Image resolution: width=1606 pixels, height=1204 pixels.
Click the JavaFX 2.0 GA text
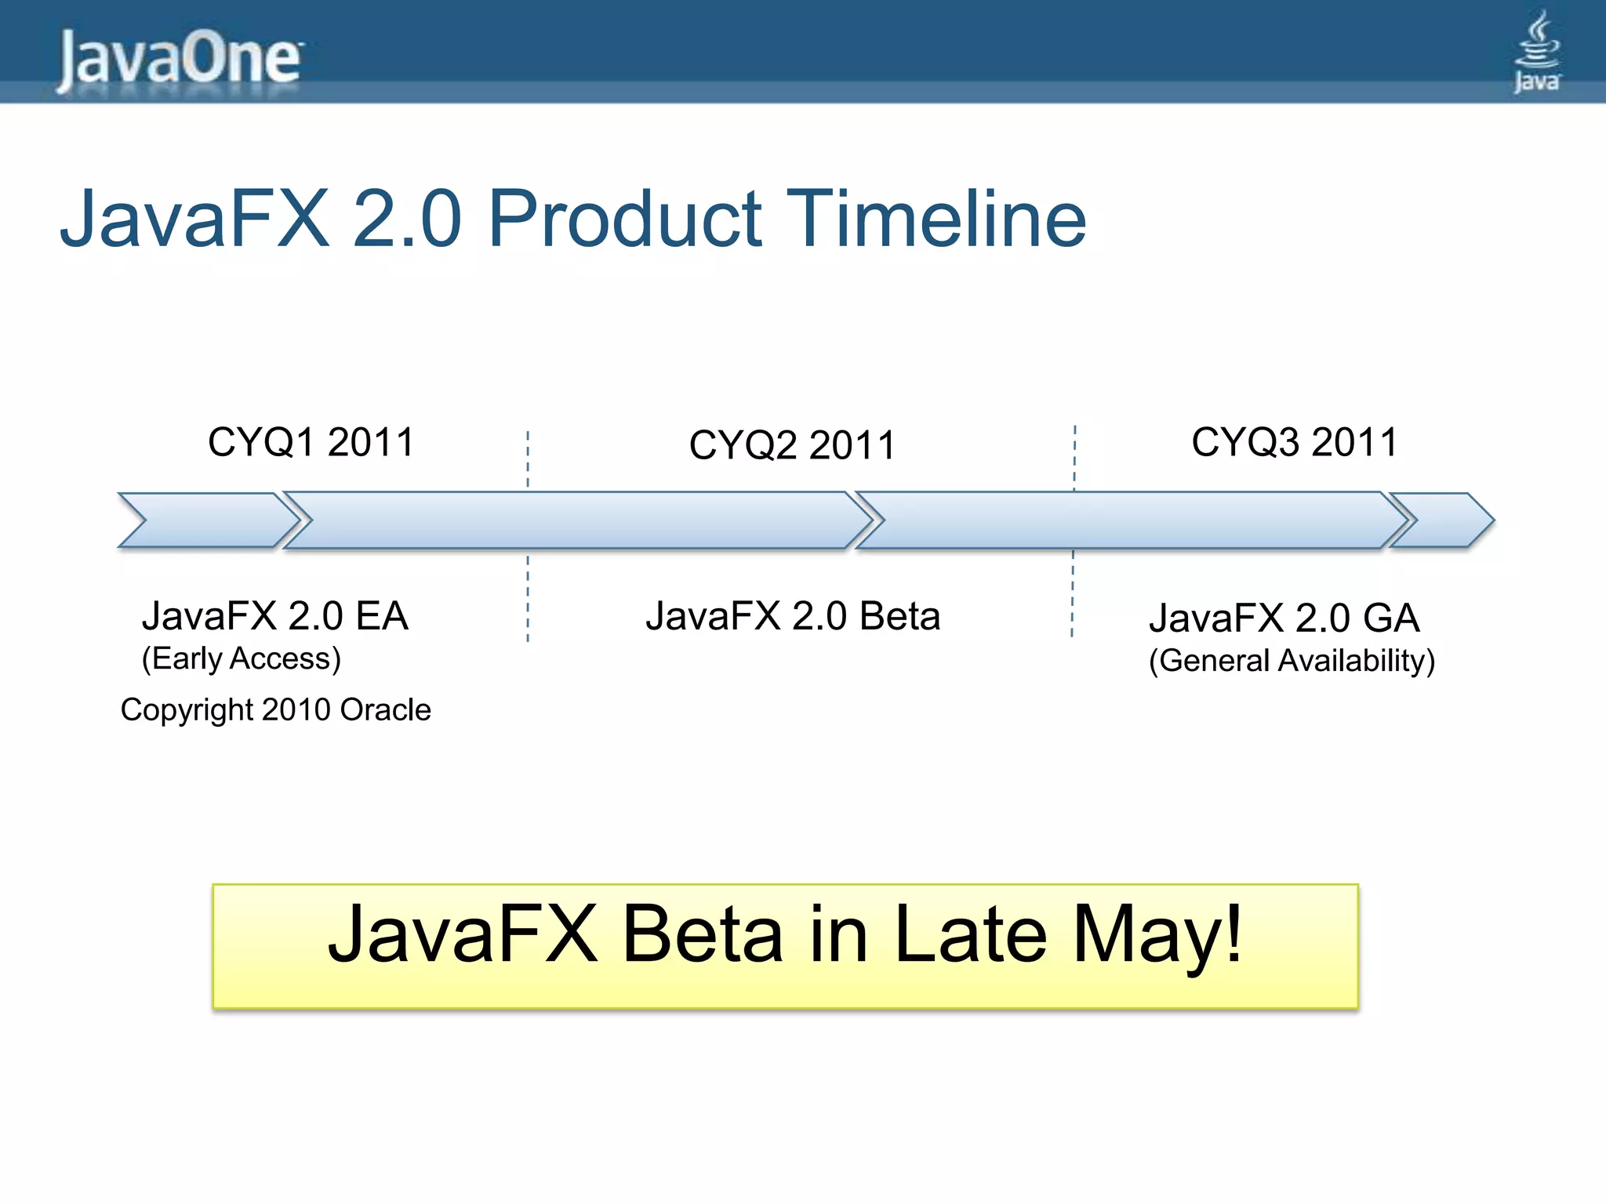[x=1284, y=618]
